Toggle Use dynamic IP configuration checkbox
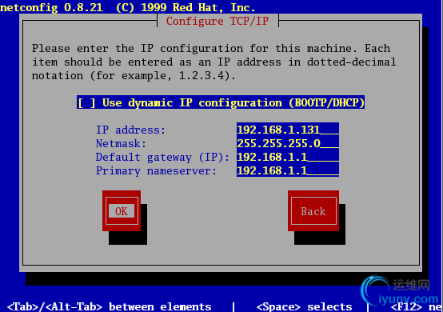 coord(221,102)
